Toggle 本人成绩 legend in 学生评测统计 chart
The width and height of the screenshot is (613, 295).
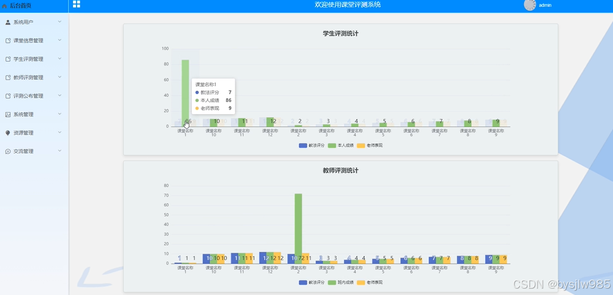(x=340, y=145)
